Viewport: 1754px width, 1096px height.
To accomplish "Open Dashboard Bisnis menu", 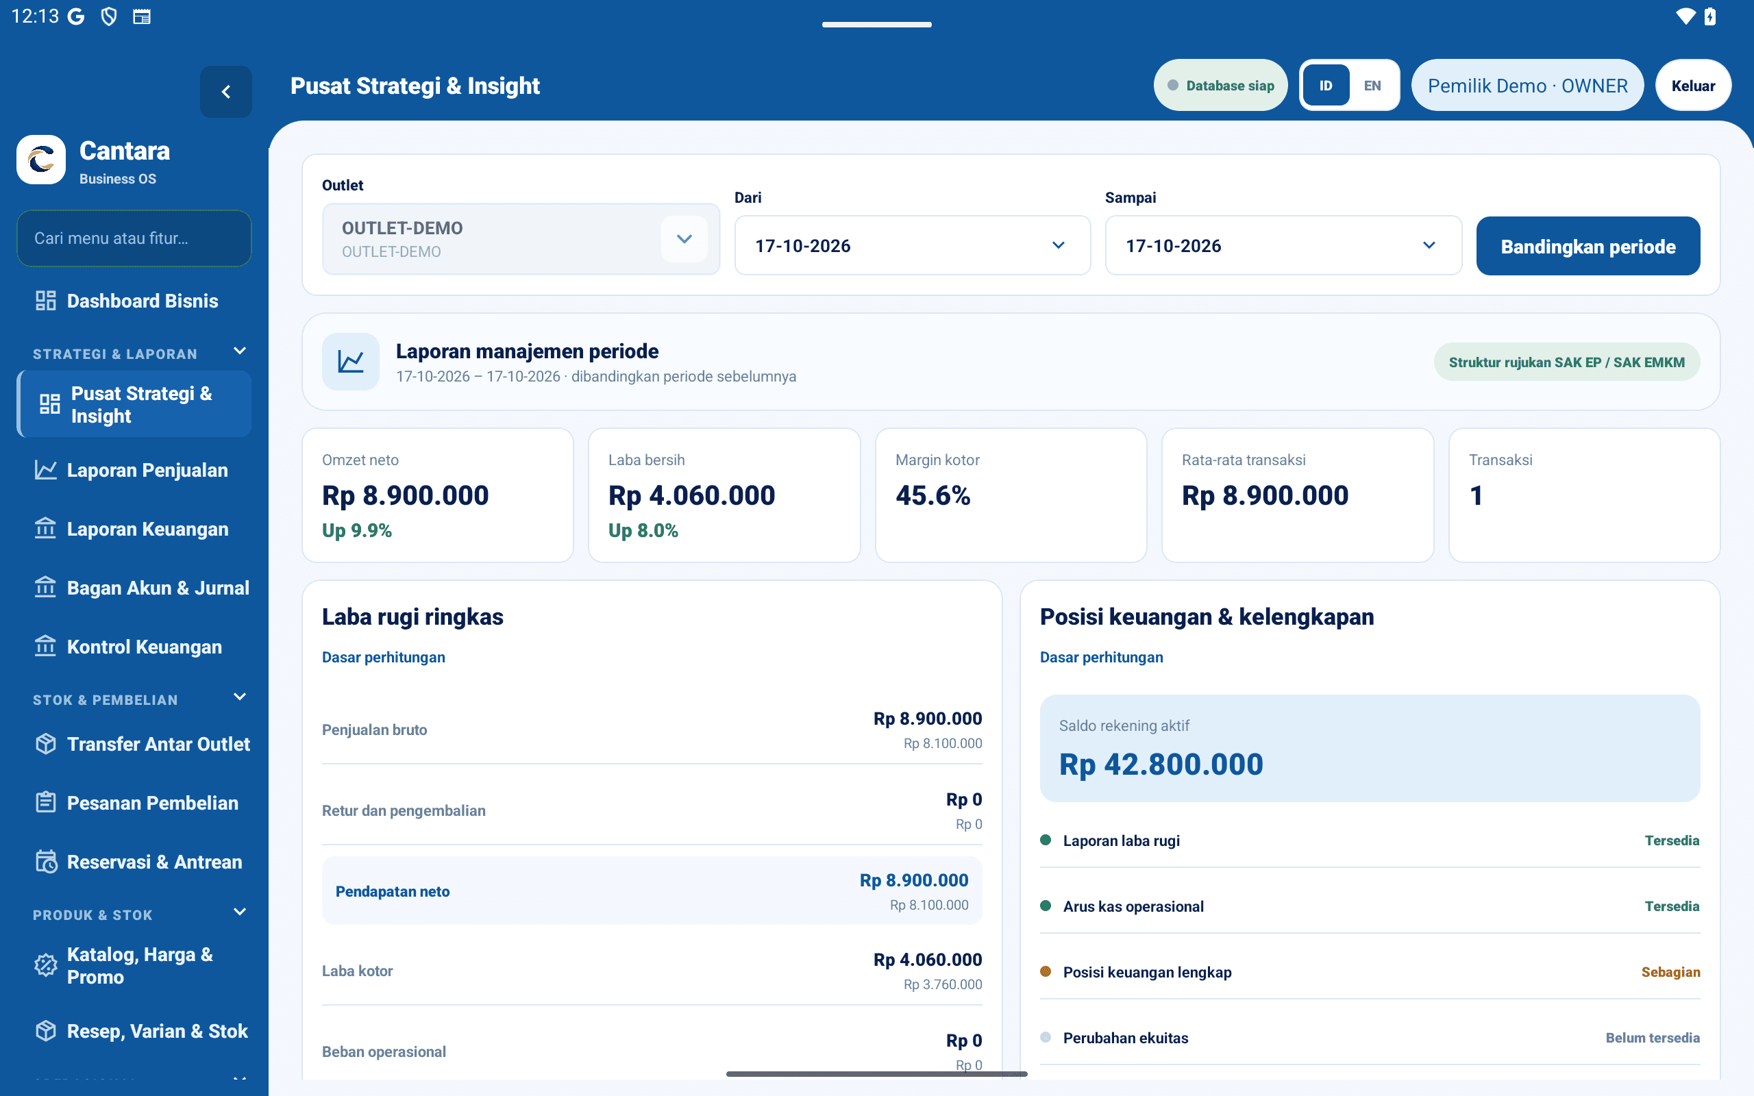I will pyautogui.click(x=134, y=301).
